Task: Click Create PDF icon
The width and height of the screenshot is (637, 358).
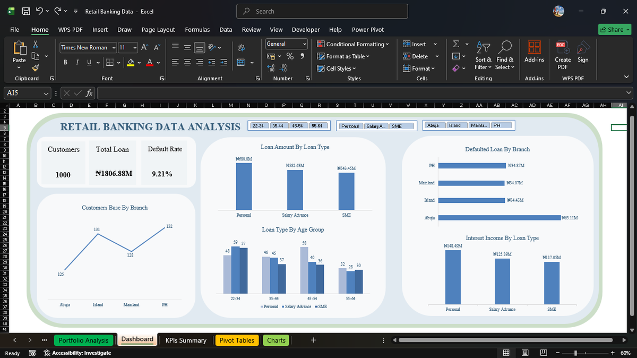Action: [x=563, y=47]
